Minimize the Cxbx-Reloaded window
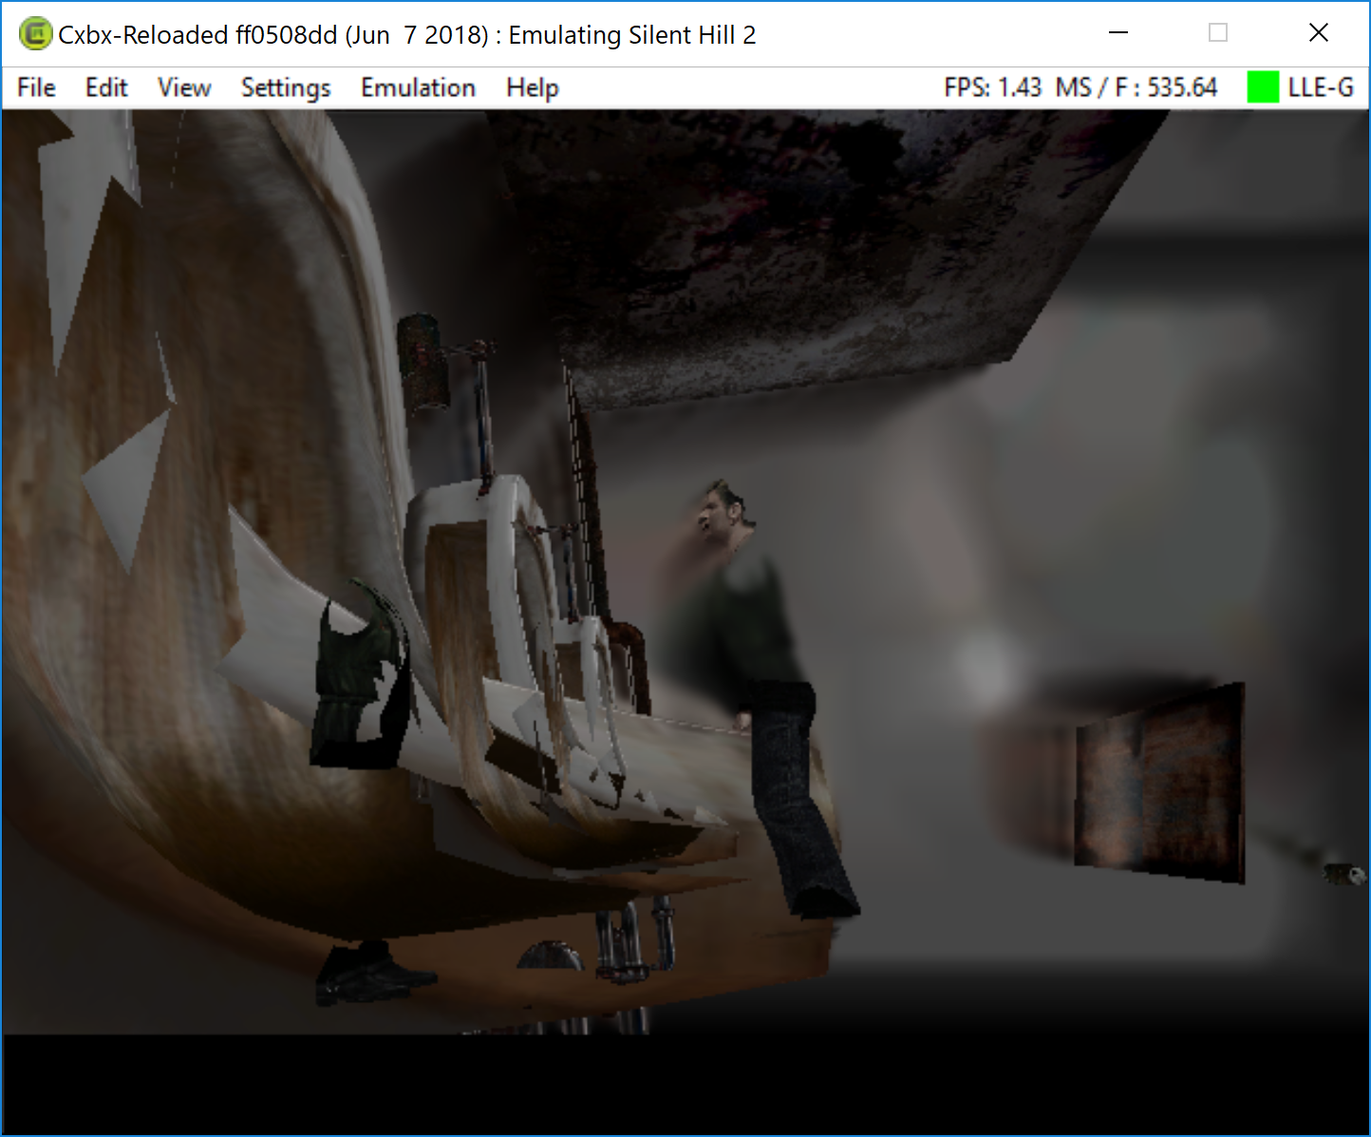 [x=1118, y=33]
